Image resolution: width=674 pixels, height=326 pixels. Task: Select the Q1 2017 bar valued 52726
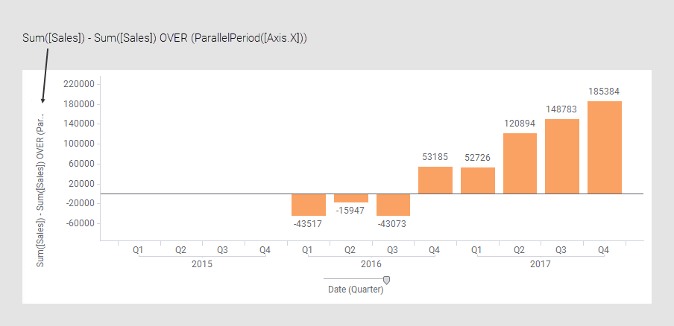pyautogui.click(x=477, y=181)
